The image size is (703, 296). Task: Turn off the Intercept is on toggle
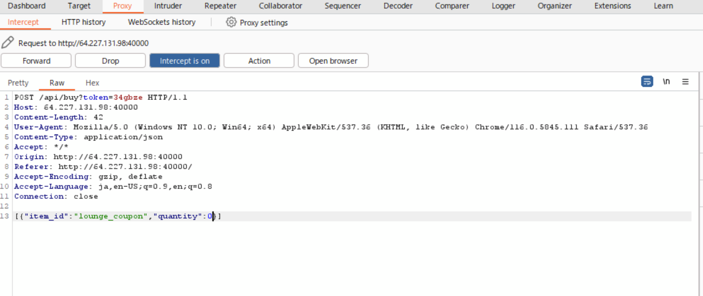(184, 61)
